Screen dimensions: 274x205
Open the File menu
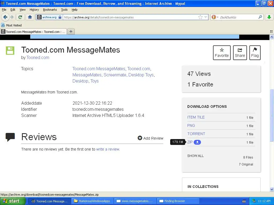[4, 10]
